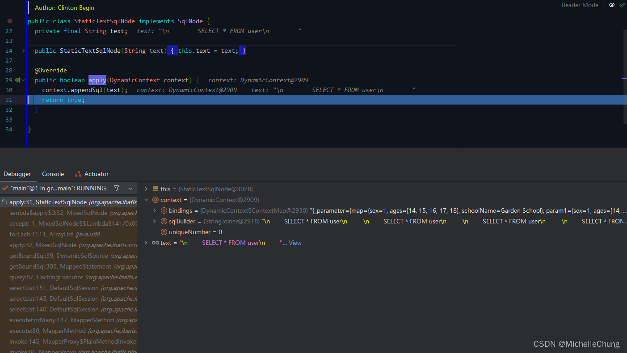Select frame getBoundSql:305, MappedStatement

point(68,266)
